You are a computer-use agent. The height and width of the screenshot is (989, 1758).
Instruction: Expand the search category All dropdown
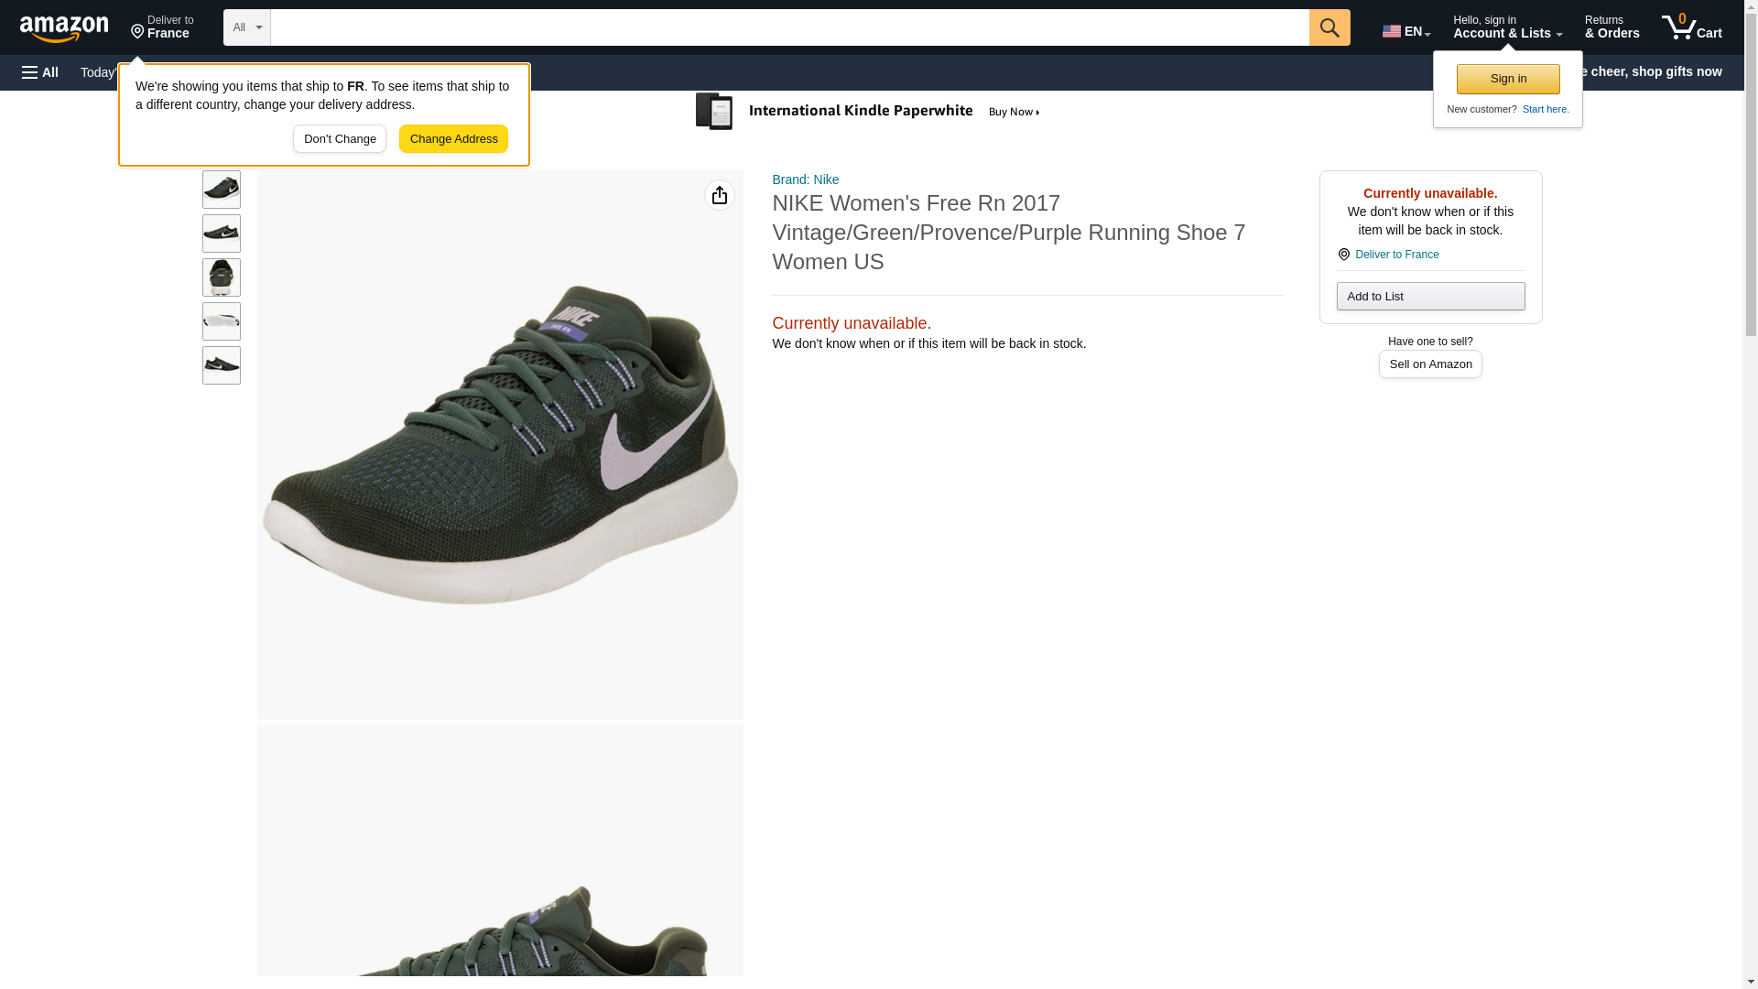246,27
